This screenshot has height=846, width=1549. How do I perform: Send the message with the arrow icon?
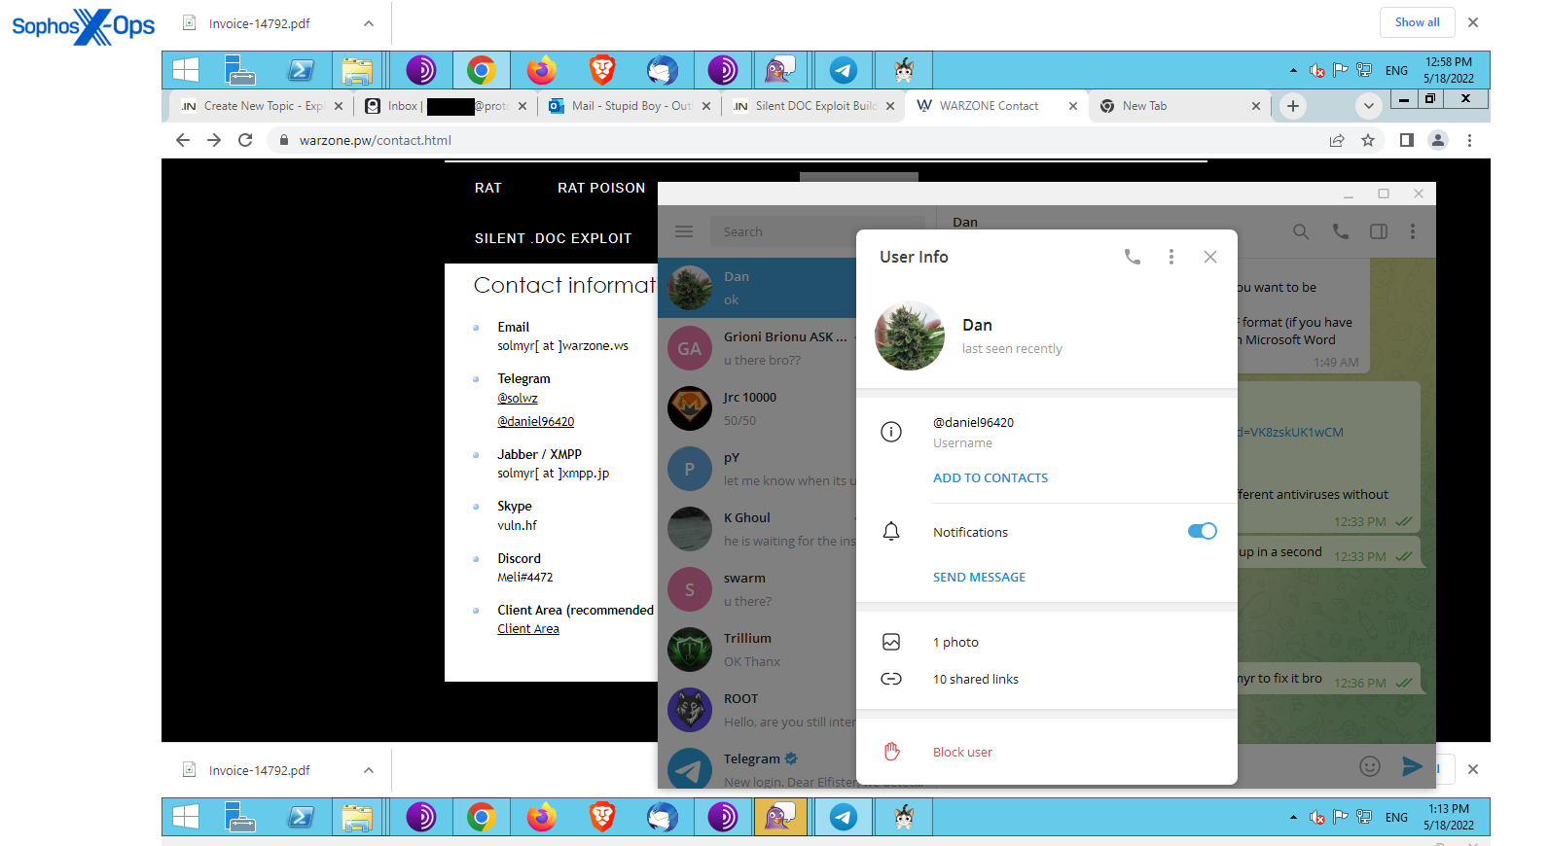(x=1412, y=766)
